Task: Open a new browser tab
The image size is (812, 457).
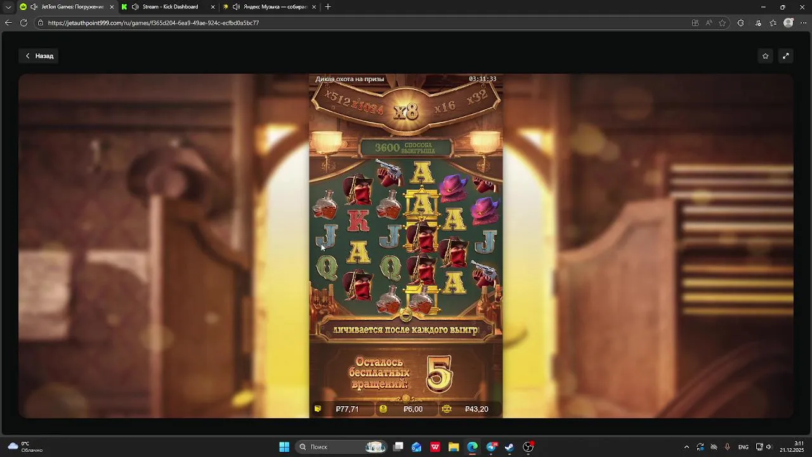Action: [327, 7]
